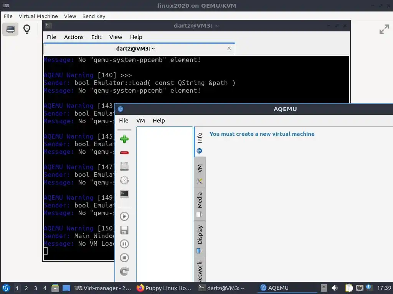Click the virt-manager logo in title bar
The image size is (393, 294).
tap(6, 5)
